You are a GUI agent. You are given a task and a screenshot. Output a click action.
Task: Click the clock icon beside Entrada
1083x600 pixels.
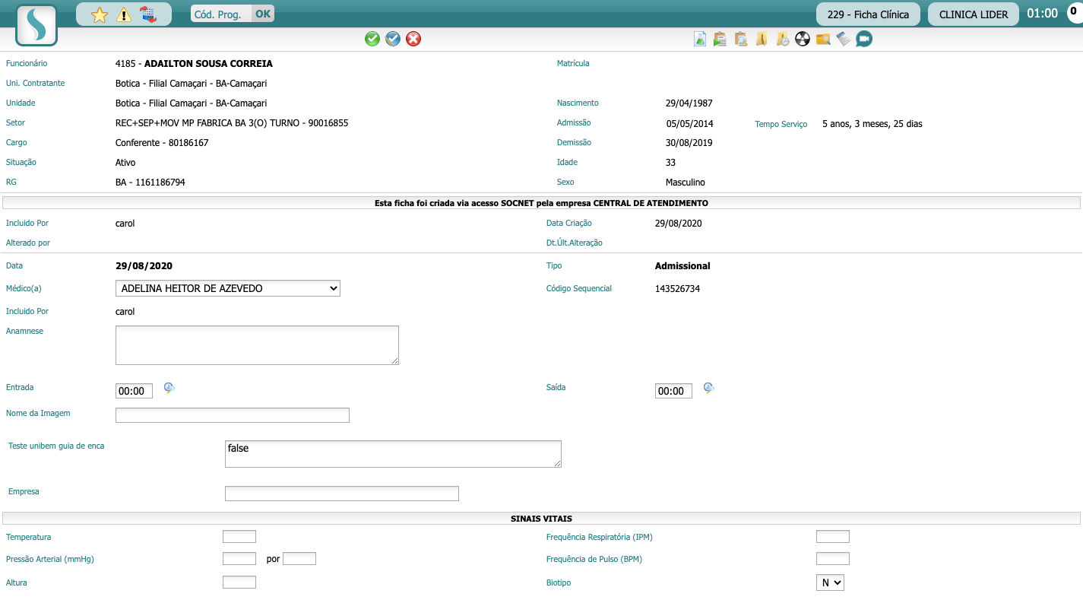pos(169,388)
